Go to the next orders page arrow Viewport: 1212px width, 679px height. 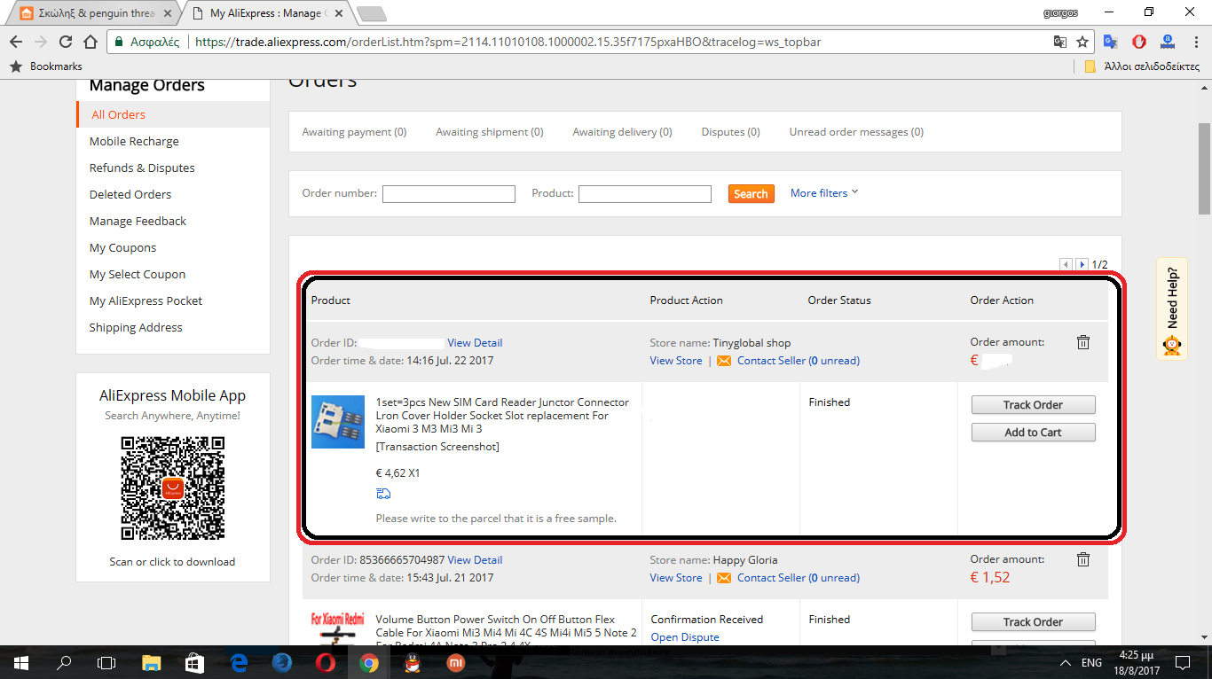pyautogui.click(x=1082, y=264)
